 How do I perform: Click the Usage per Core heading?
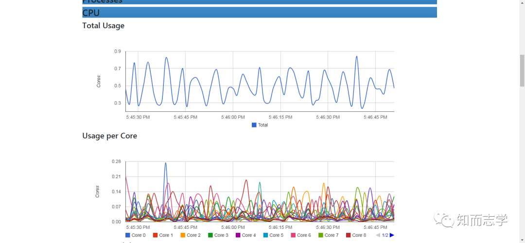point(110,136)
